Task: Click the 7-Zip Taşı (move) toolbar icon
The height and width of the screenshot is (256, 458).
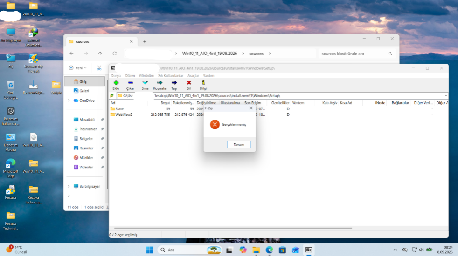Action: pyautogui.click(x=174, y=85)
